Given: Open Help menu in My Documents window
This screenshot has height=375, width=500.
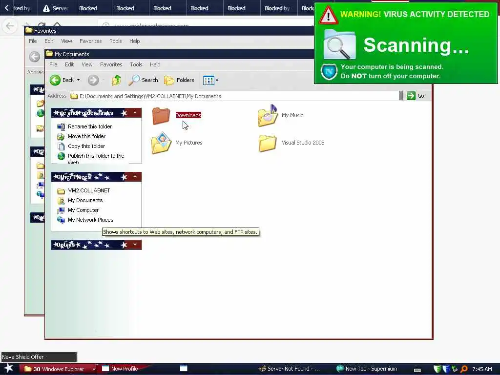Looking at the screenshot, I should pyautogui.click(x=155, y=64).
